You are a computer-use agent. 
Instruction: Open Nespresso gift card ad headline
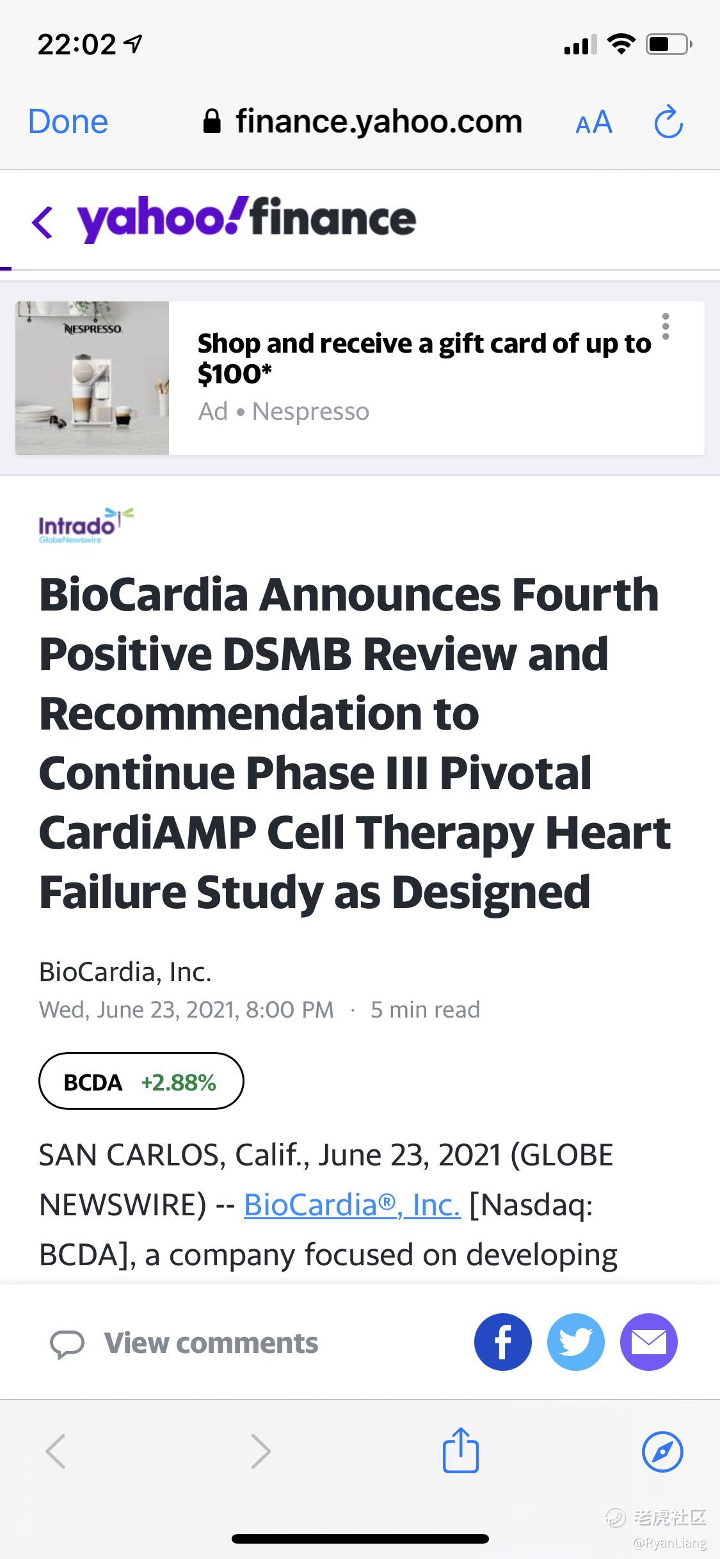click(x=424, y=358)
